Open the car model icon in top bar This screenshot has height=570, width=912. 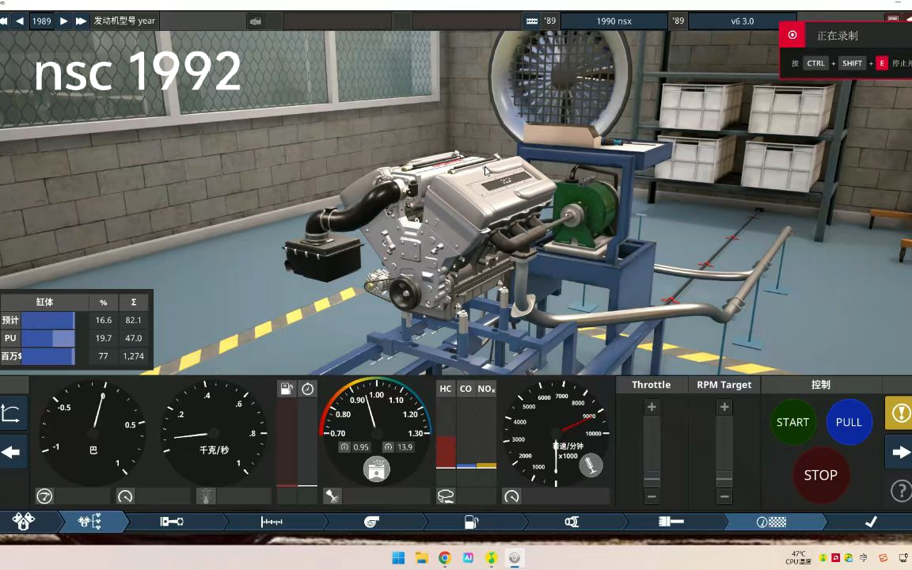pyautogui.click(x=256, y=21)
